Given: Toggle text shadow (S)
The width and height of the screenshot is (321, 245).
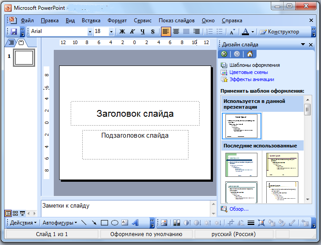Looking at the screenshot, I should pos(153,31).
